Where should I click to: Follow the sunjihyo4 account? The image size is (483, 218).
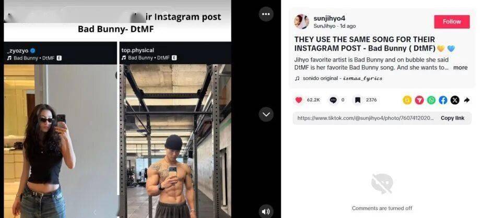click(452, 22)
